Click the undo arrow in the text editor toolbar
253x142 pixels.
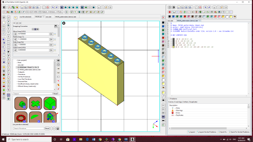coord(205,7)
